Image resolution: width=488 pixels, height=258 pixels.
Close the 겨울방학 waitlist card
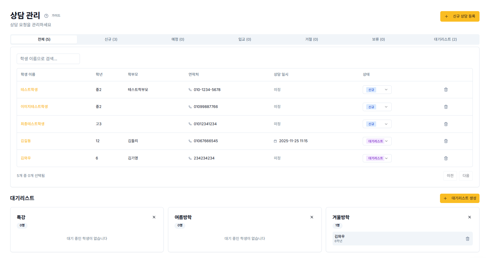click(x=470, y=217)
